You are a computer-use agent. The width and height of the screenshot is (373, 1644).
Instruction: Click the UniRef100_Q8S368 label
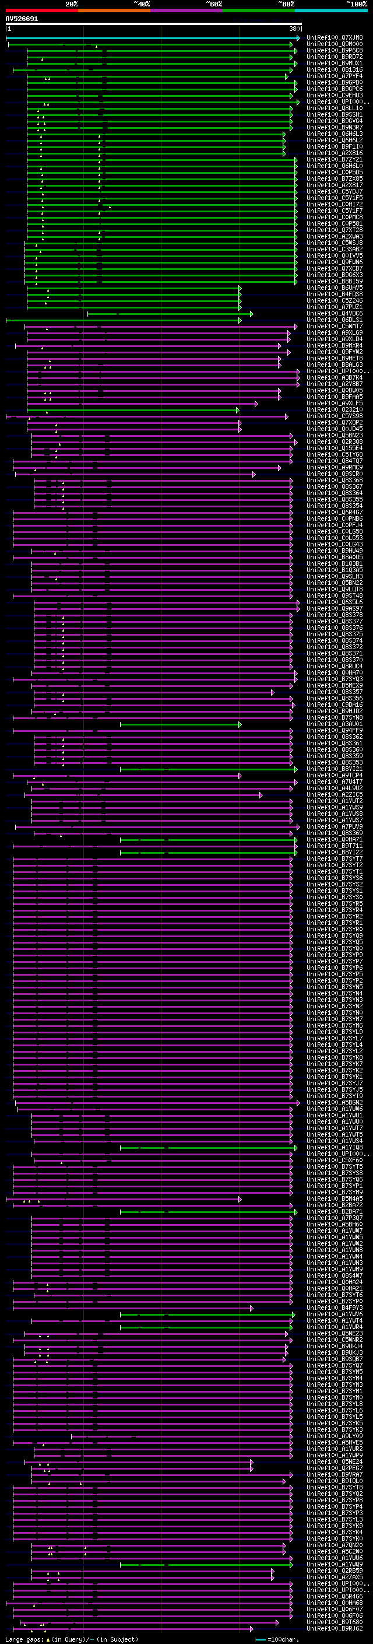(x=335, y=480)
